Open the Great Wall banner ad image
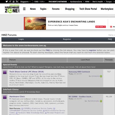The height and width of the screenshot is (115, 115). pos(35,24)
